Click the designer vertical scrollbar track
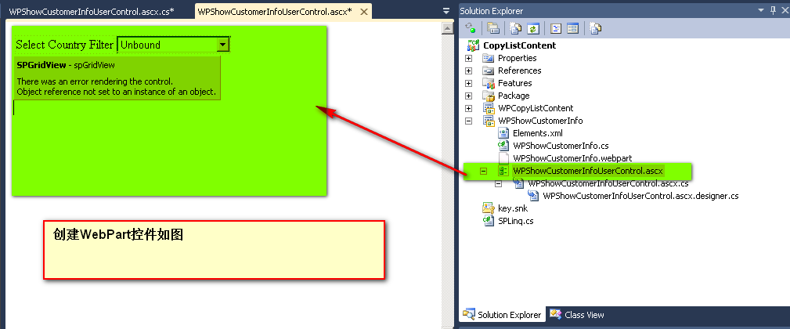 (447, 182)
